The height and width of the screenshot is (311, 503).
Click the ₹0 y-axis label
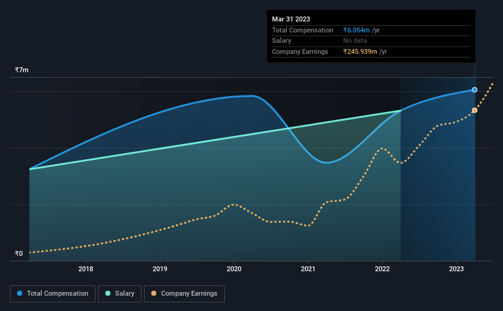click(x=18, y=253)
